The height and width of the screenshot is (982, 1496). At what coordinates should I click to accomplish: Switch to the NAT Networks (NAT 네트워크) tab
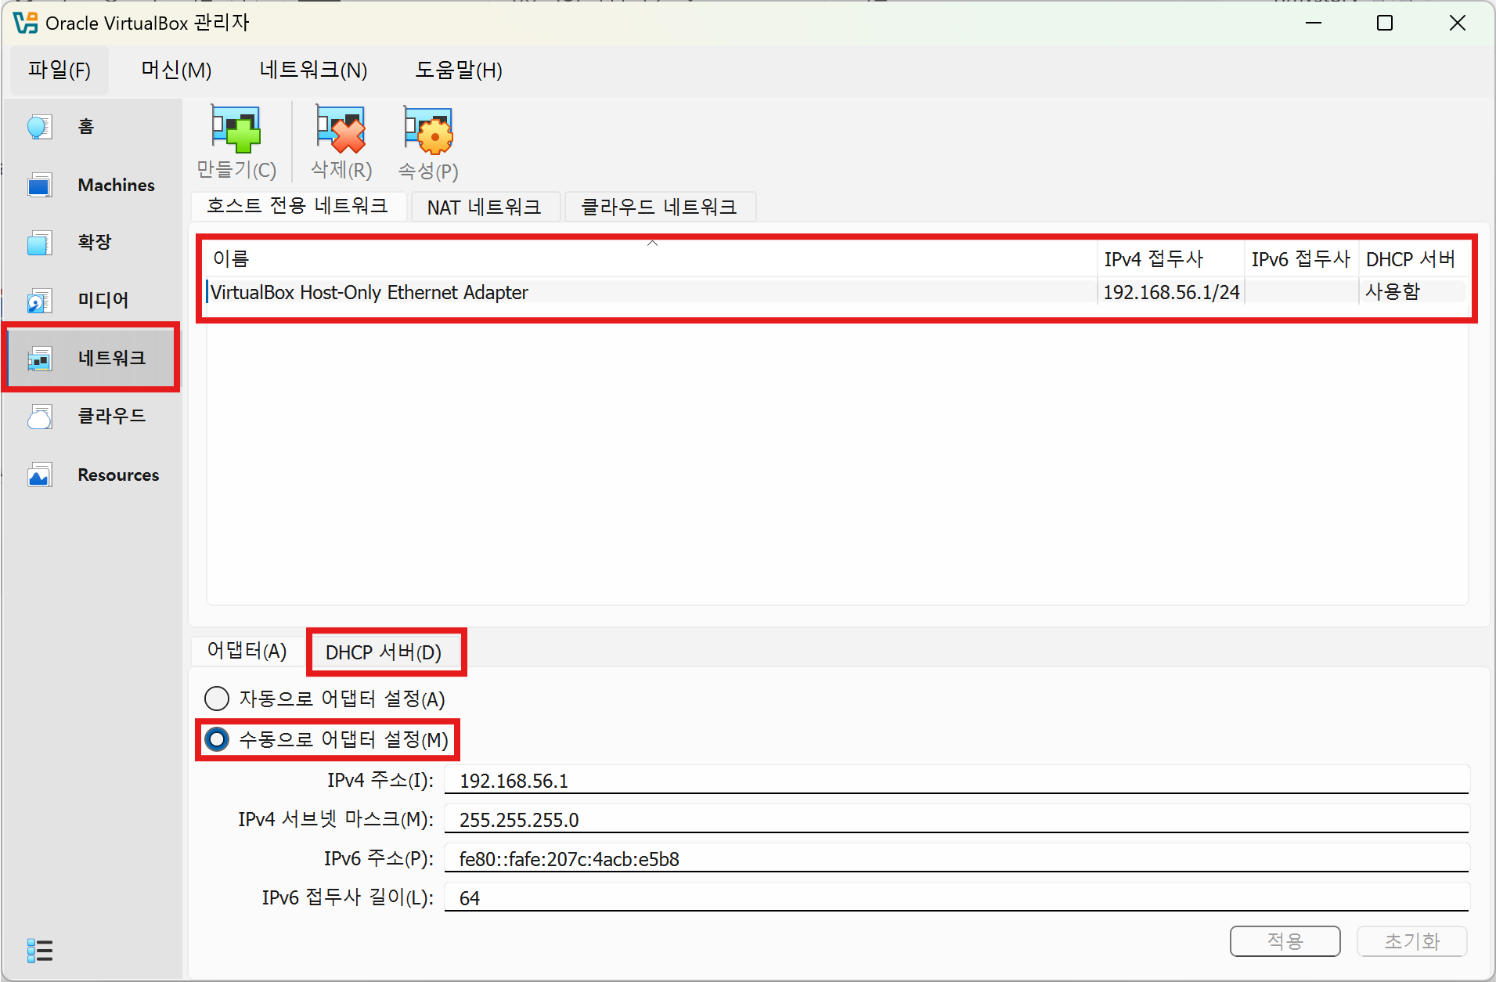pos(485,207)
